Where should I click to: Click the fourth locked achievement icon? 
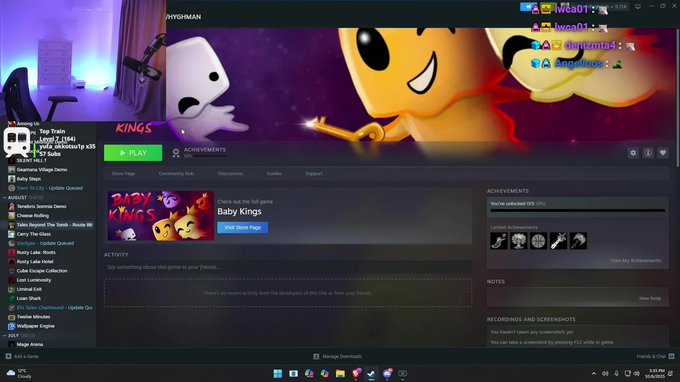point(558,241)
